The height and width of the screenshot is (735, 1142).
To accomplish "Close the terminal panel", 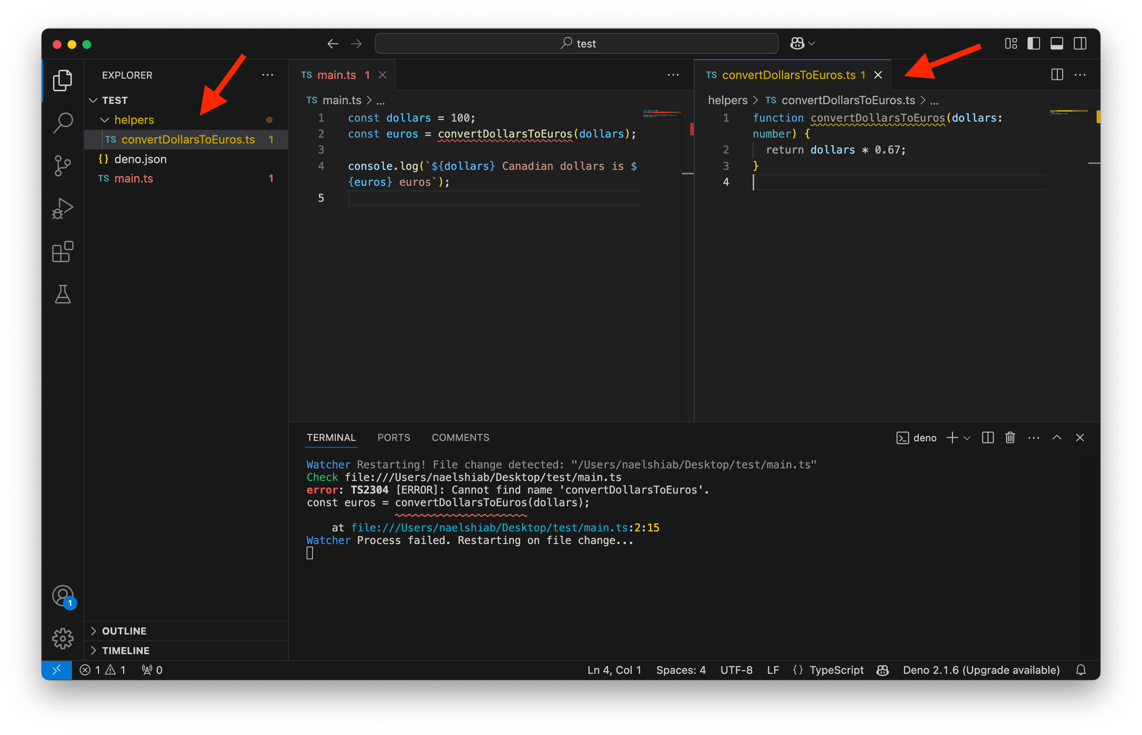I will tap(1079, 438).
